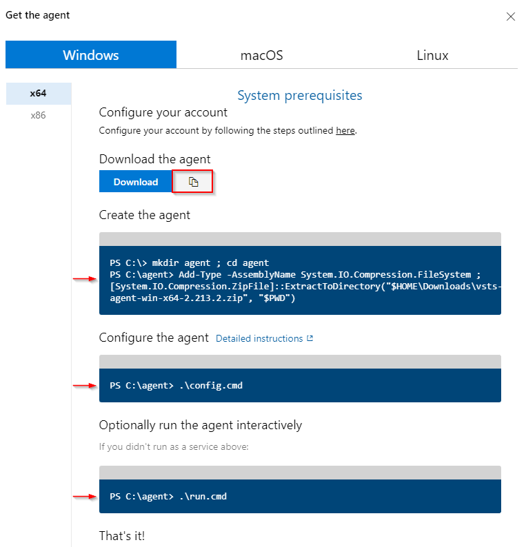Click the 'That's it!' text
The width and height of the screenshot is (526, 547).
click(122, 535)
